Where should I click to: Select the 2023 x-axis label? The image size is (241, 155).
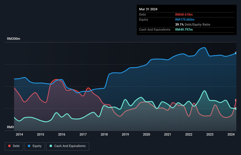210,134
